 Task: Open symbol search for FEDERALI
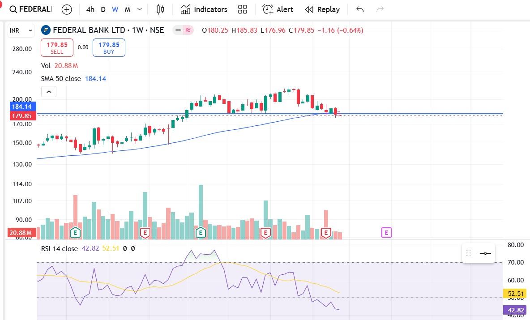click(x=30, y=9)
